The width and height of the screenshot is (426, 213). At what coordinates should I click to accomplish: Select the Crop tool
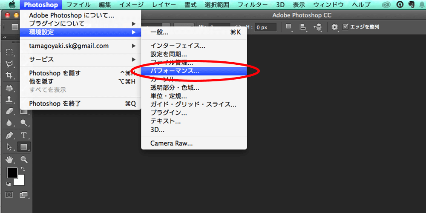point(9,75)
